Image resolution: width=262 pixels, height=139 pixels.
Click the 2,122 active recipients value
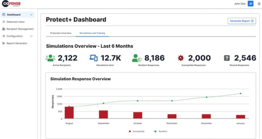68,58
